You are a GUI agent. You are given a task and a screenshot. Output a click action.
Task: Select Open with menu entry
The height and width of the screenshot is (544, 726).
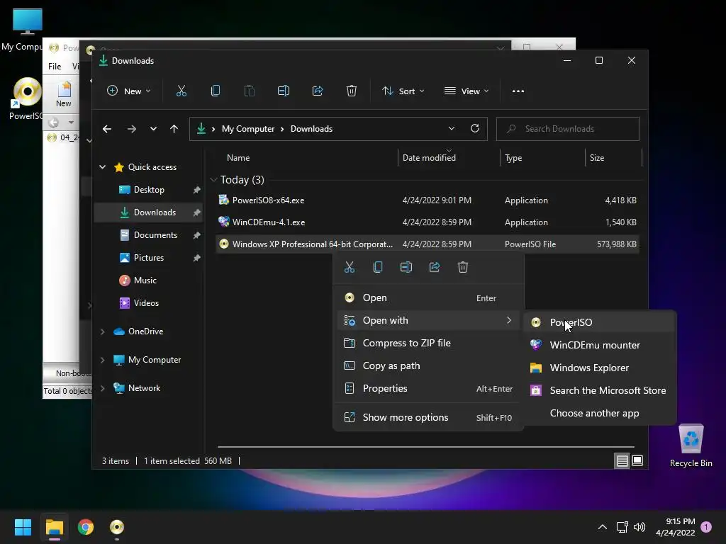tap(428, 321)
